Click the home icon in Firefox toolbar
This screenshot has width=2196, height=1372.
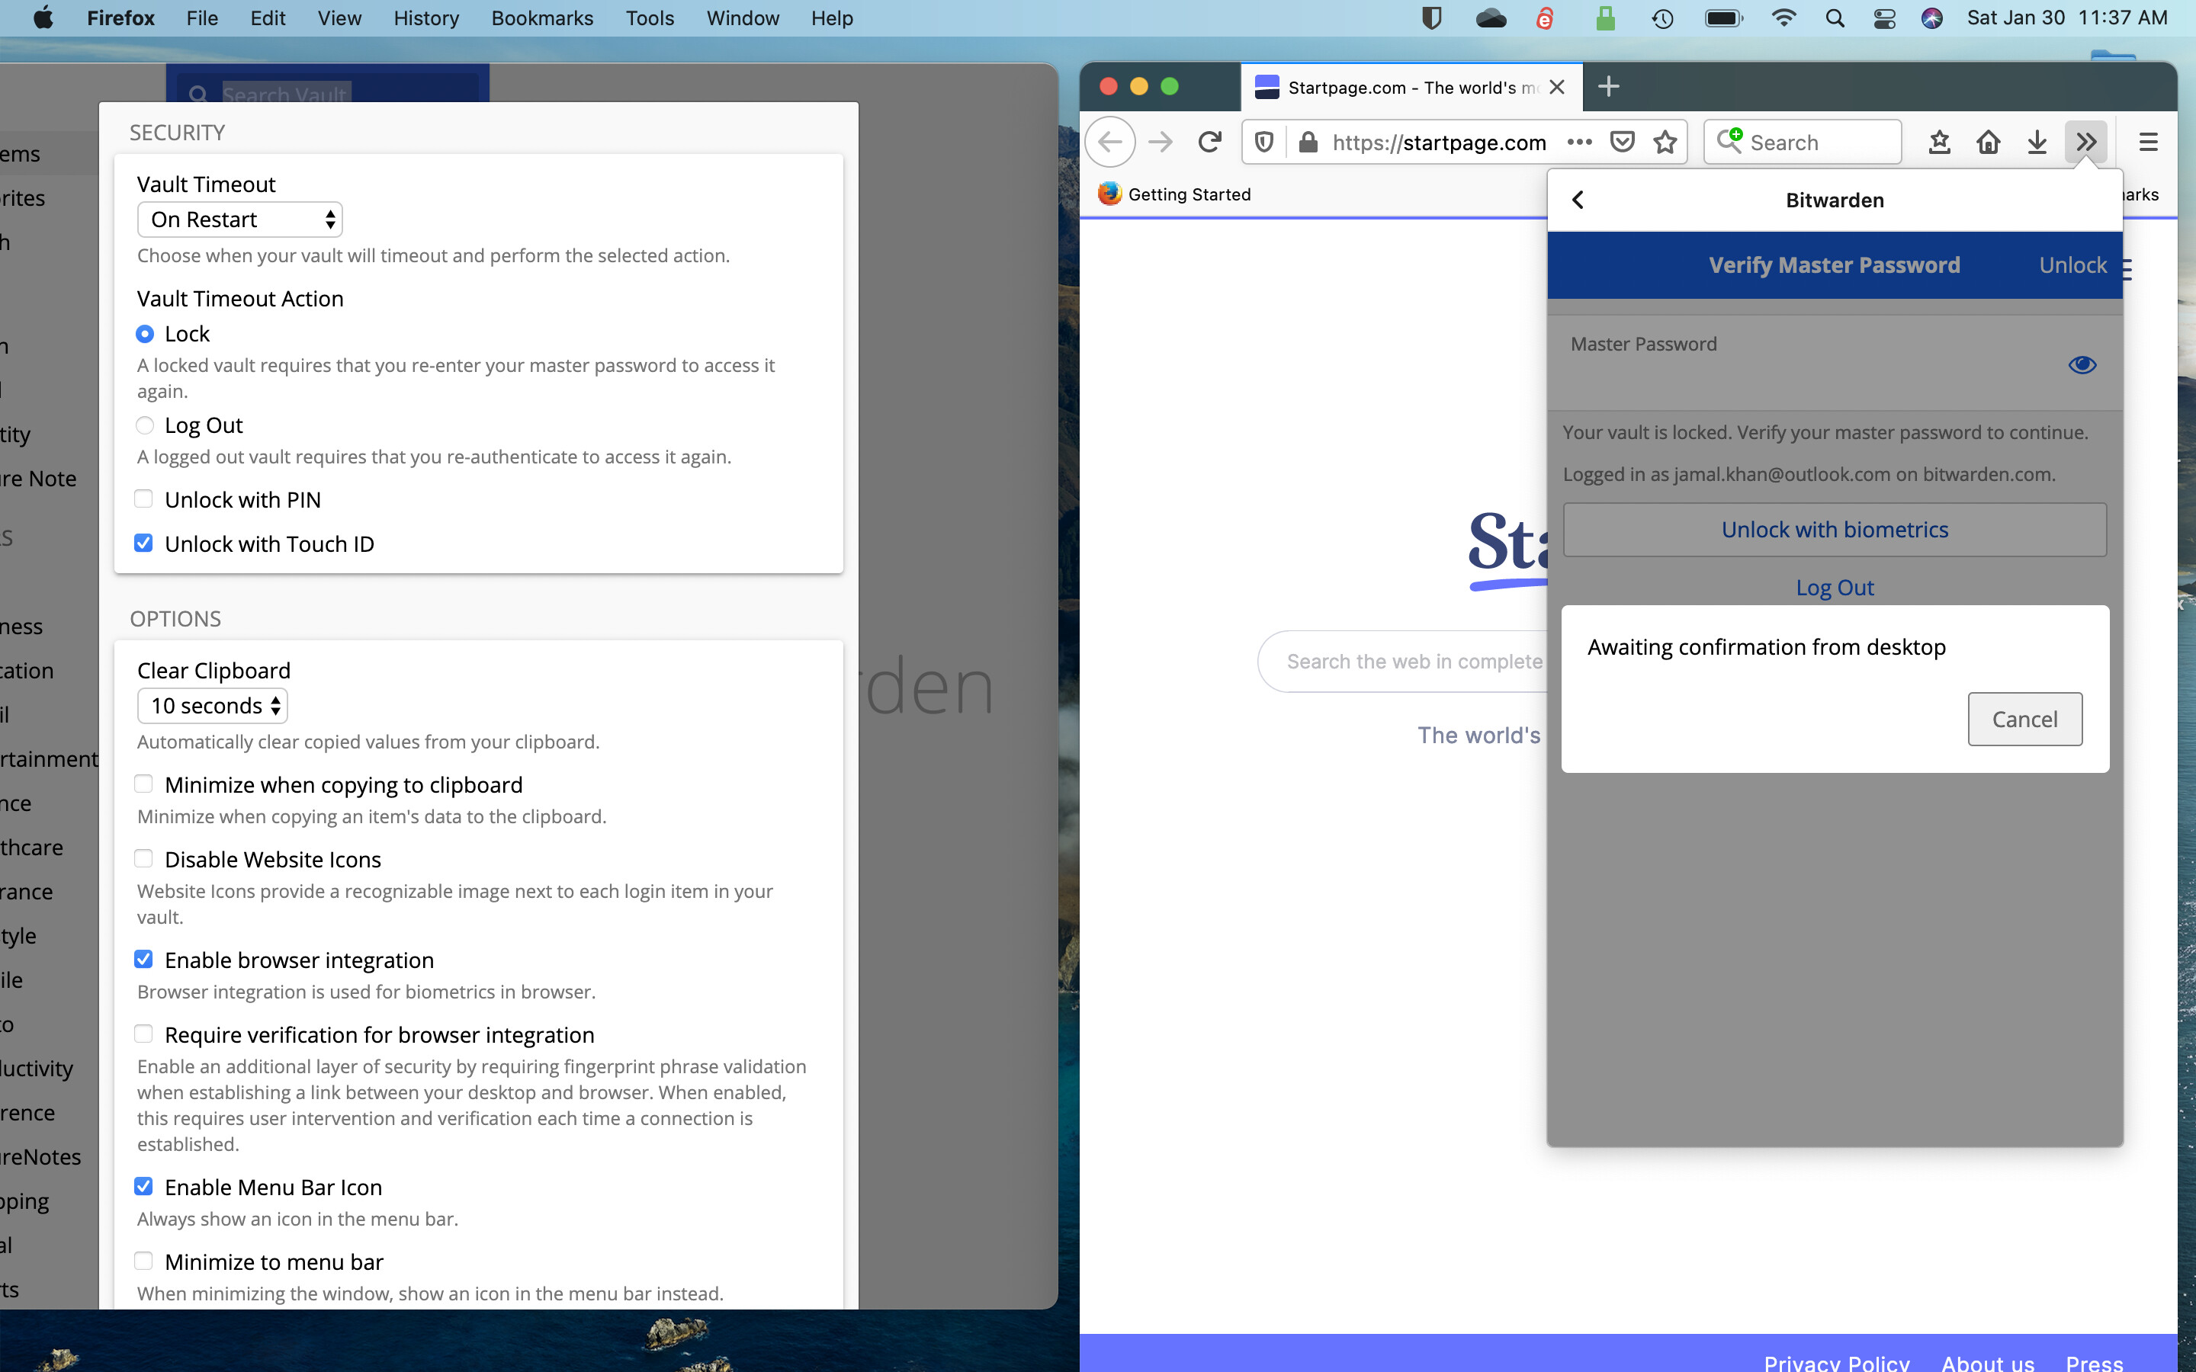pyautogui.click(x=1989, y=143)
